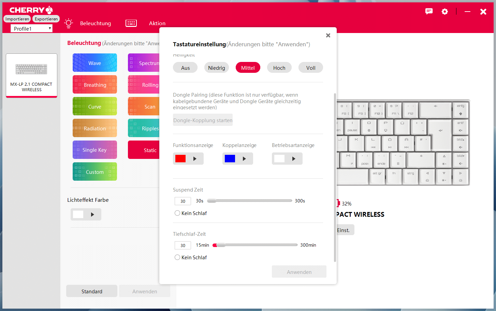This screenshot has height=311, width=496.
Task: Expand the Koppelanzeige color picker arrow
Action: [244, 159]
